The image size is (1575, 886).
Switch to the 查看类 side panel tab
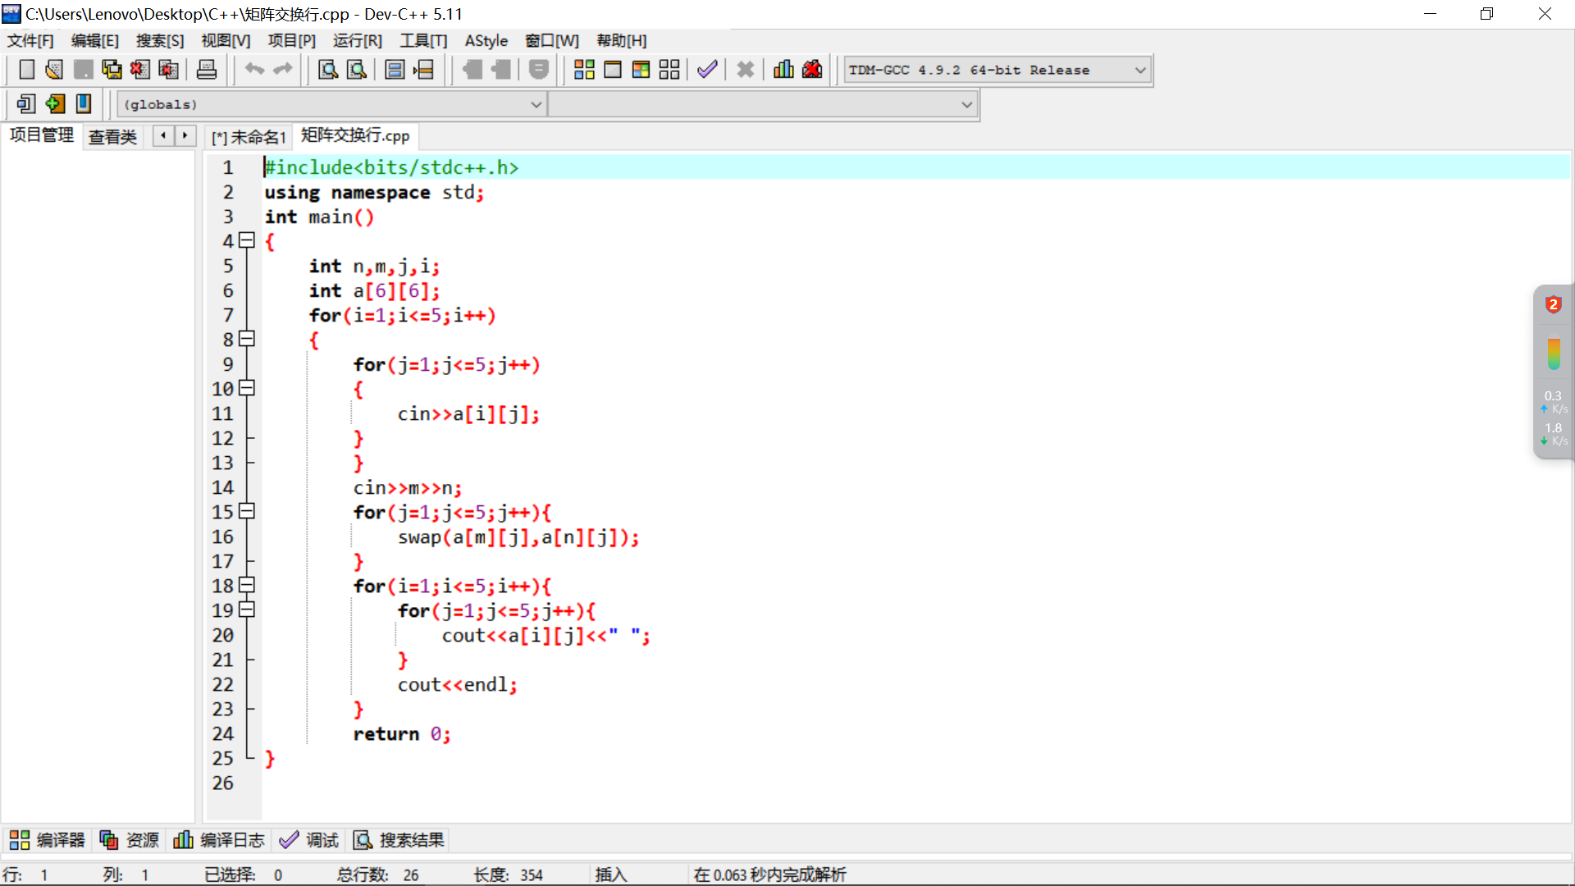pyautogui.click(x=112, y=137)
